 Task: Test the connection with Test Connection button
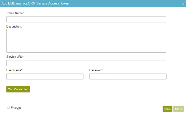(18, 89)
